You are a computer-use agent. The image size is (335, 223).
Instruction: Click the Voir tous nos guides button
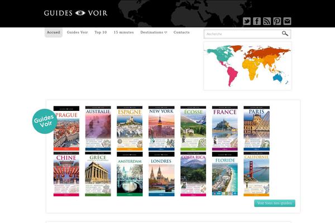[275, 203]
